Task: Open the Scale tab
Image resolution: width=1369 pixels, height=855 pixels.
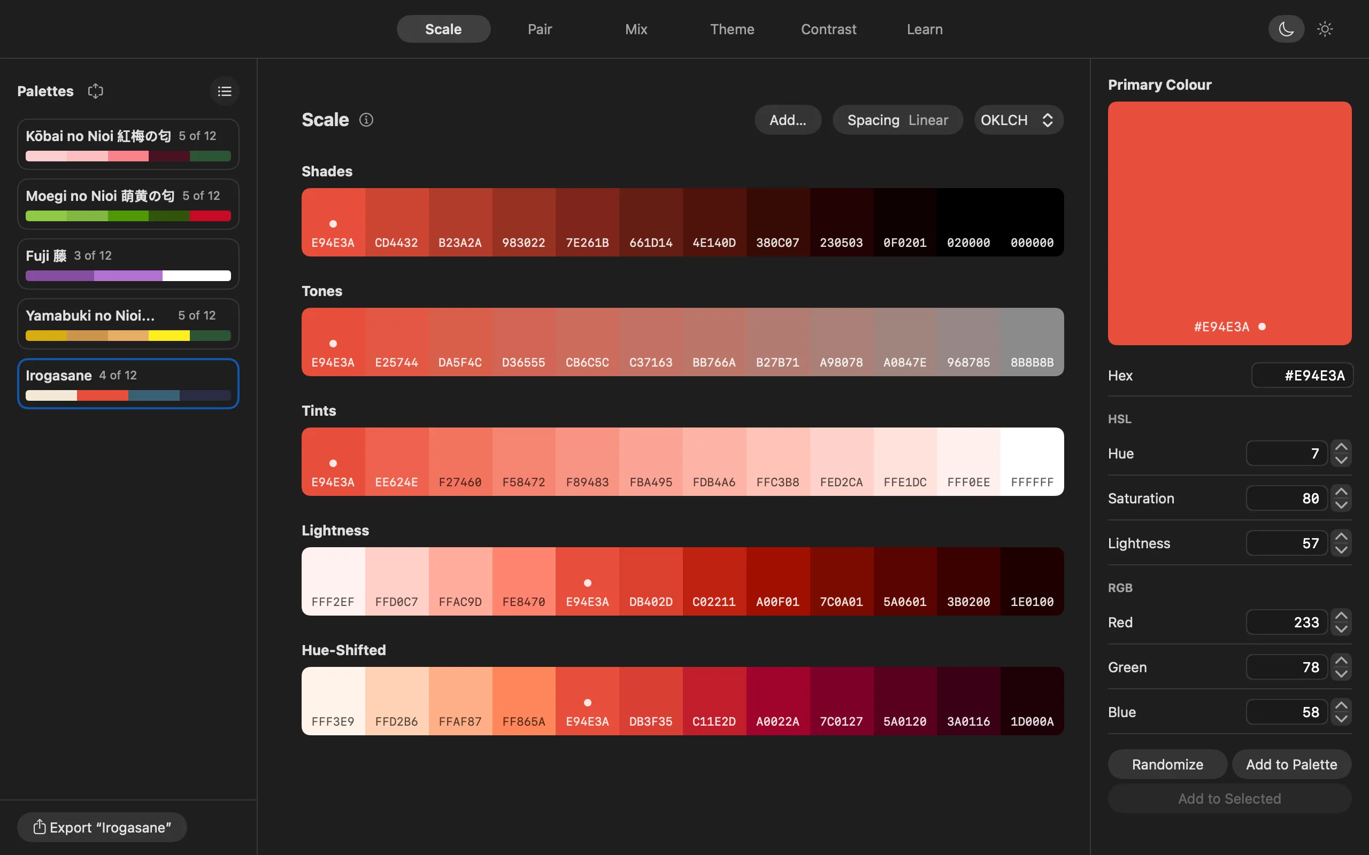Action: 443,29
